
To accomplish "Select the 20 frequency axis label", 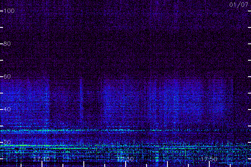I will (7, 142).
